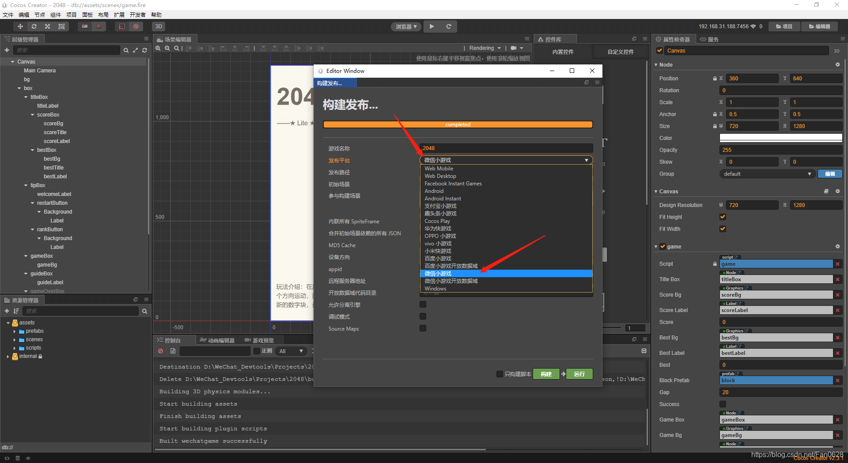This screenshot has height=463, width=848.
Task: Collapse the Canvas component section
Action: coord(656,192)
